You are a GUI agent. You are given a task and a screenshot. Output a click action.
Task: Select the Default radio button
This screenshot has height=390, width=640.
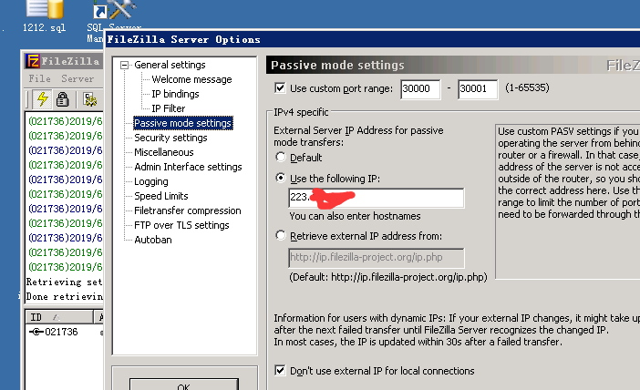[281, 157]
